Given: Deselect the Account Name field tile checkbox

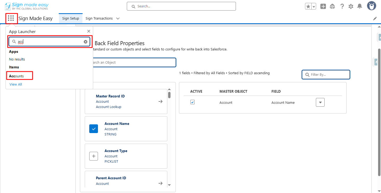Looking at the screenshot, I should [x=93, y=129].
